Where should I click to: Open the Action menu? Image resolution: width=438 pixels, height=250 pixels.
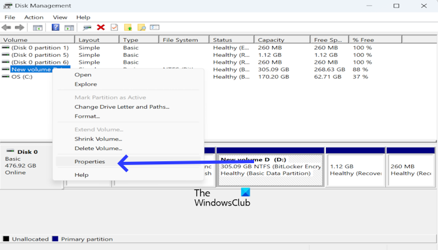34,17
